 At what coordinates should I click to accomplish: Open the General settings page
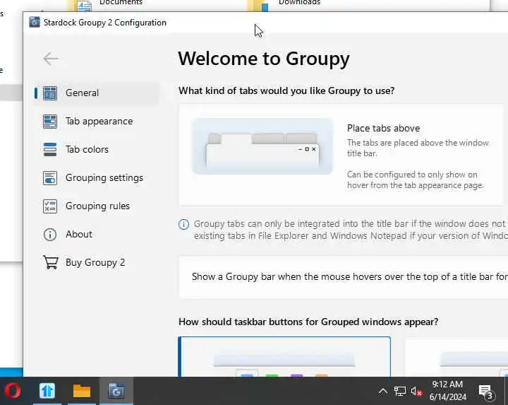pyautogui.click(x=96, y=93)
